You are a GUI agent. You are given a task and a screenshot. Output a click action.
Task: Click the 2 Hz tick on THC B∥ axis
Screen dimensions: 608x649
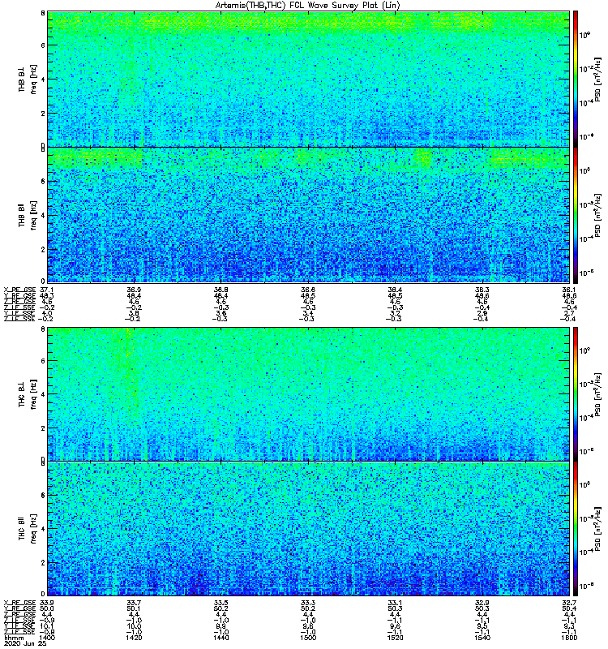(43, 562)
